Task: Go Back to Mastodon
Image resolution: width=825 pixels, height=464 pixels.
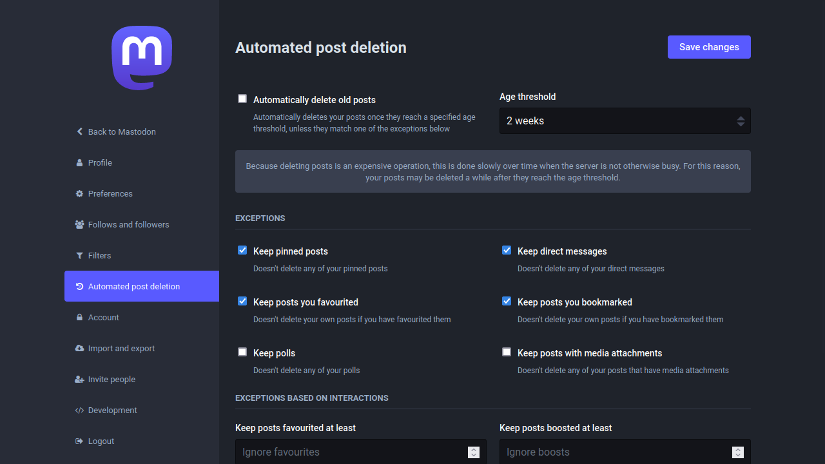Action: [x=116, y=131]
